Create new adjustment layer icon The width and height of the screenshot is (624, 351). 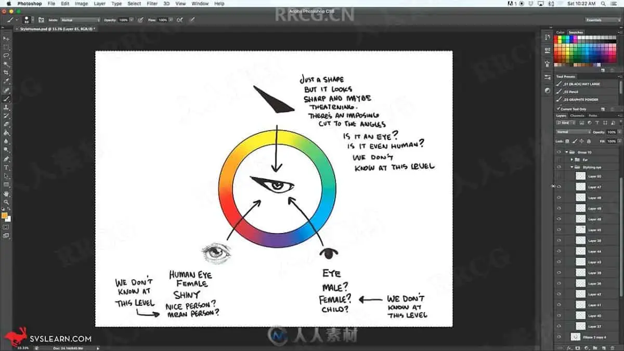586,347
